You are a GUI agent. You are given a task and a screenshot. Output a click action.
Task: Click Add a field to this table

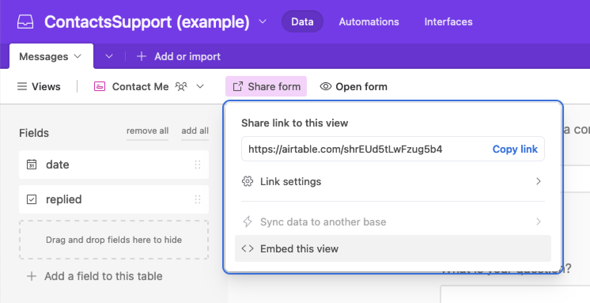click(95, 276)
